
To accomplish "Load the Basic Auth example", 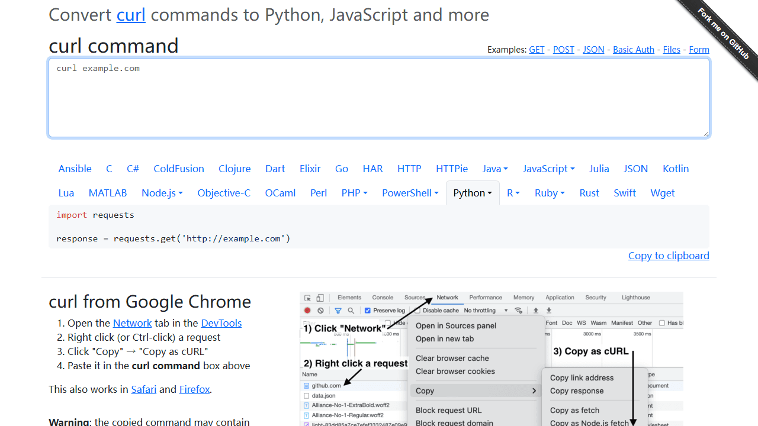I will pyautogui.click(x=634, y=50).
